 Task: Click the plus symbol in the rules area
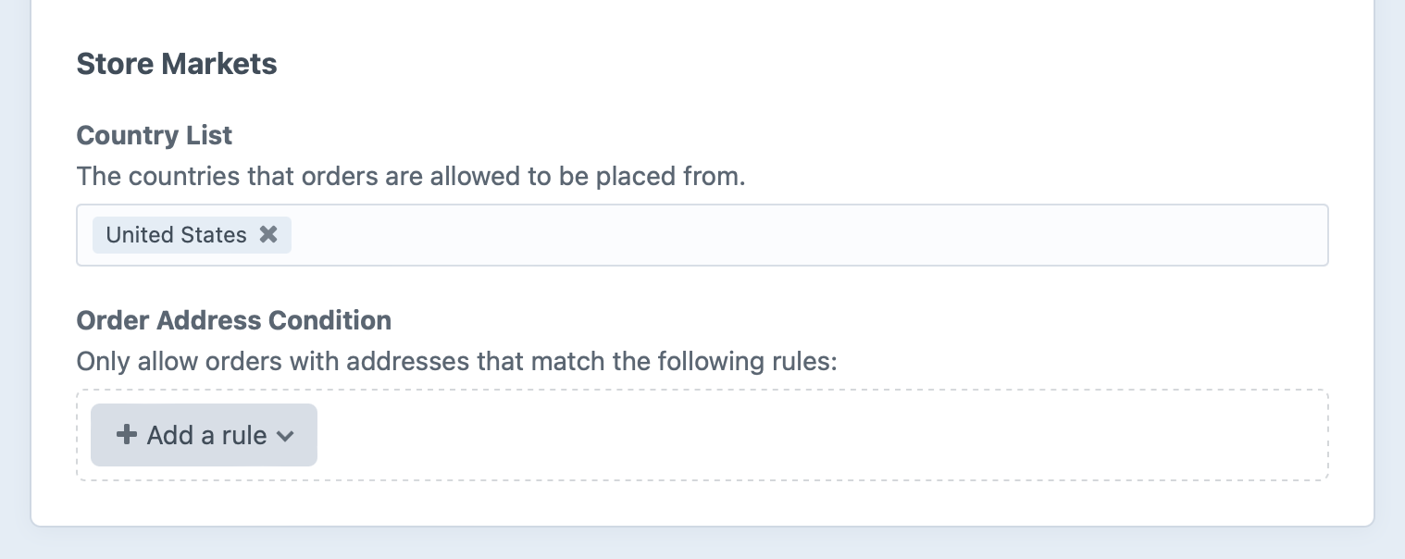pos(126,435)
